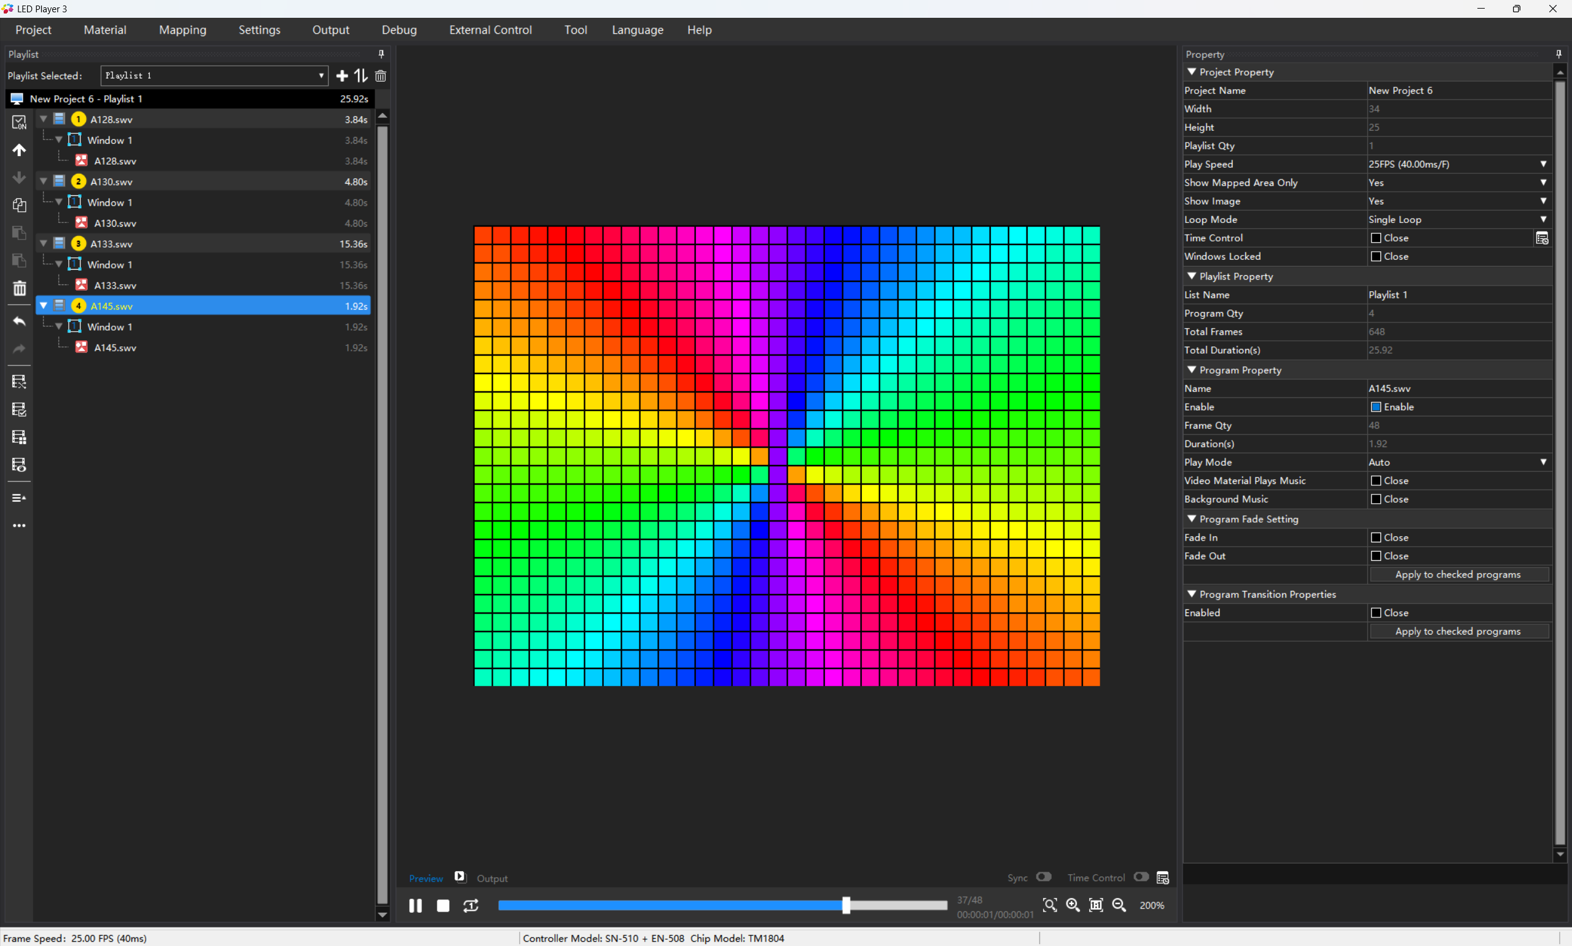Collapse the A128.swv program tree node
Screen dimensions: 1572x946
[x=44, y=119]
